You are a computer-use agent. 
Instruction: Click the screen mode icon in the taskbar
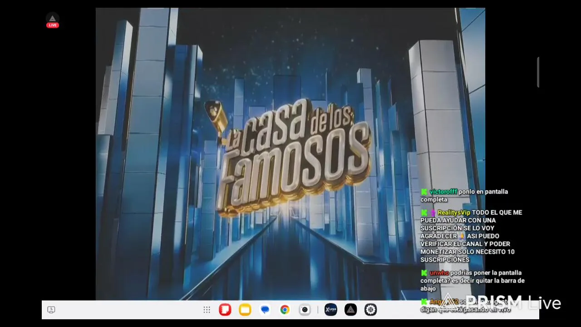pyautogui.click(x=51, y=310)
